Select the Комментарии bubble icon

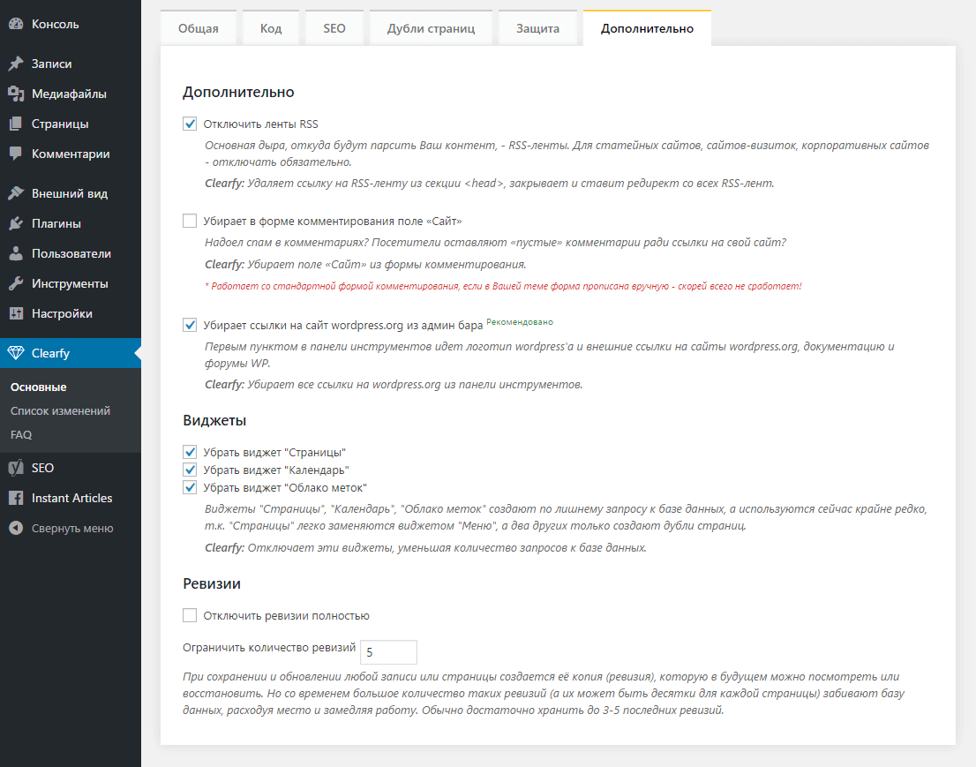point(16,154)
